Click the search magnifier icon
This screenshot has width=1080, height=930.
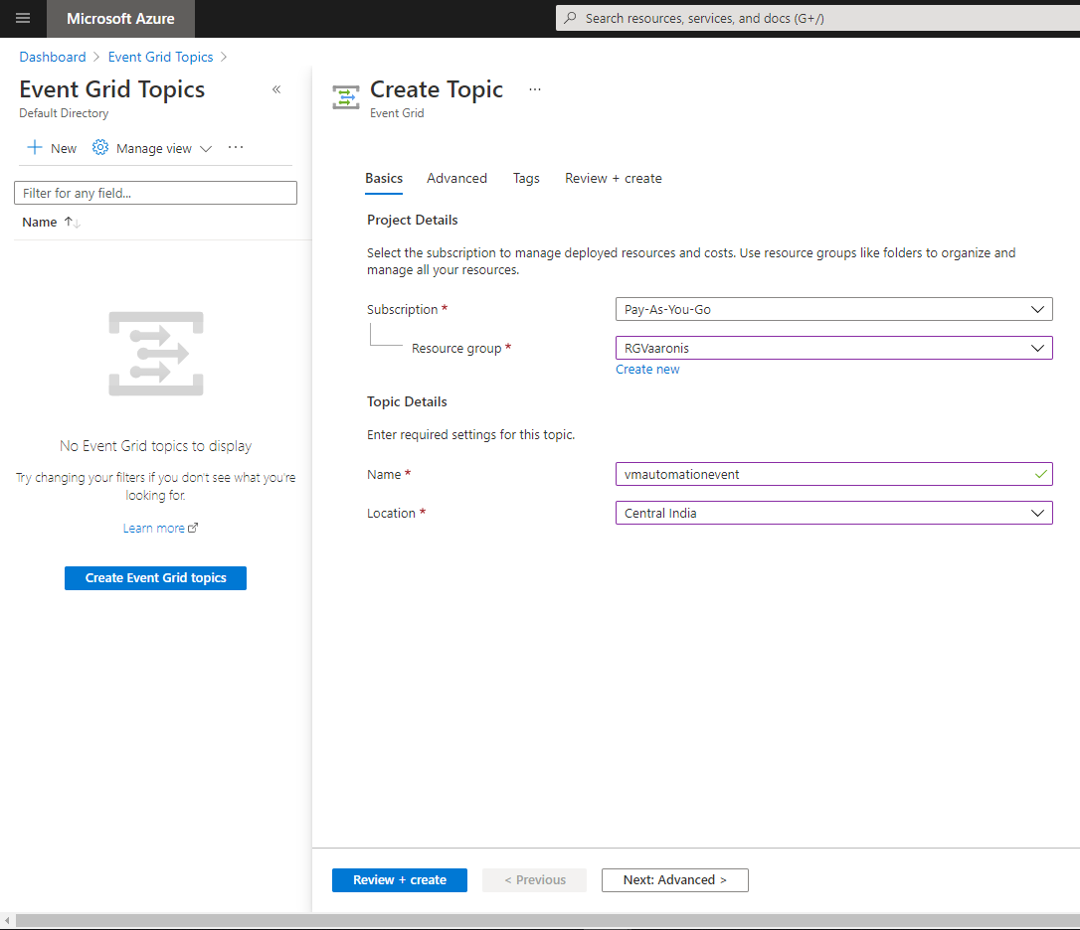[x=570, y=18]
